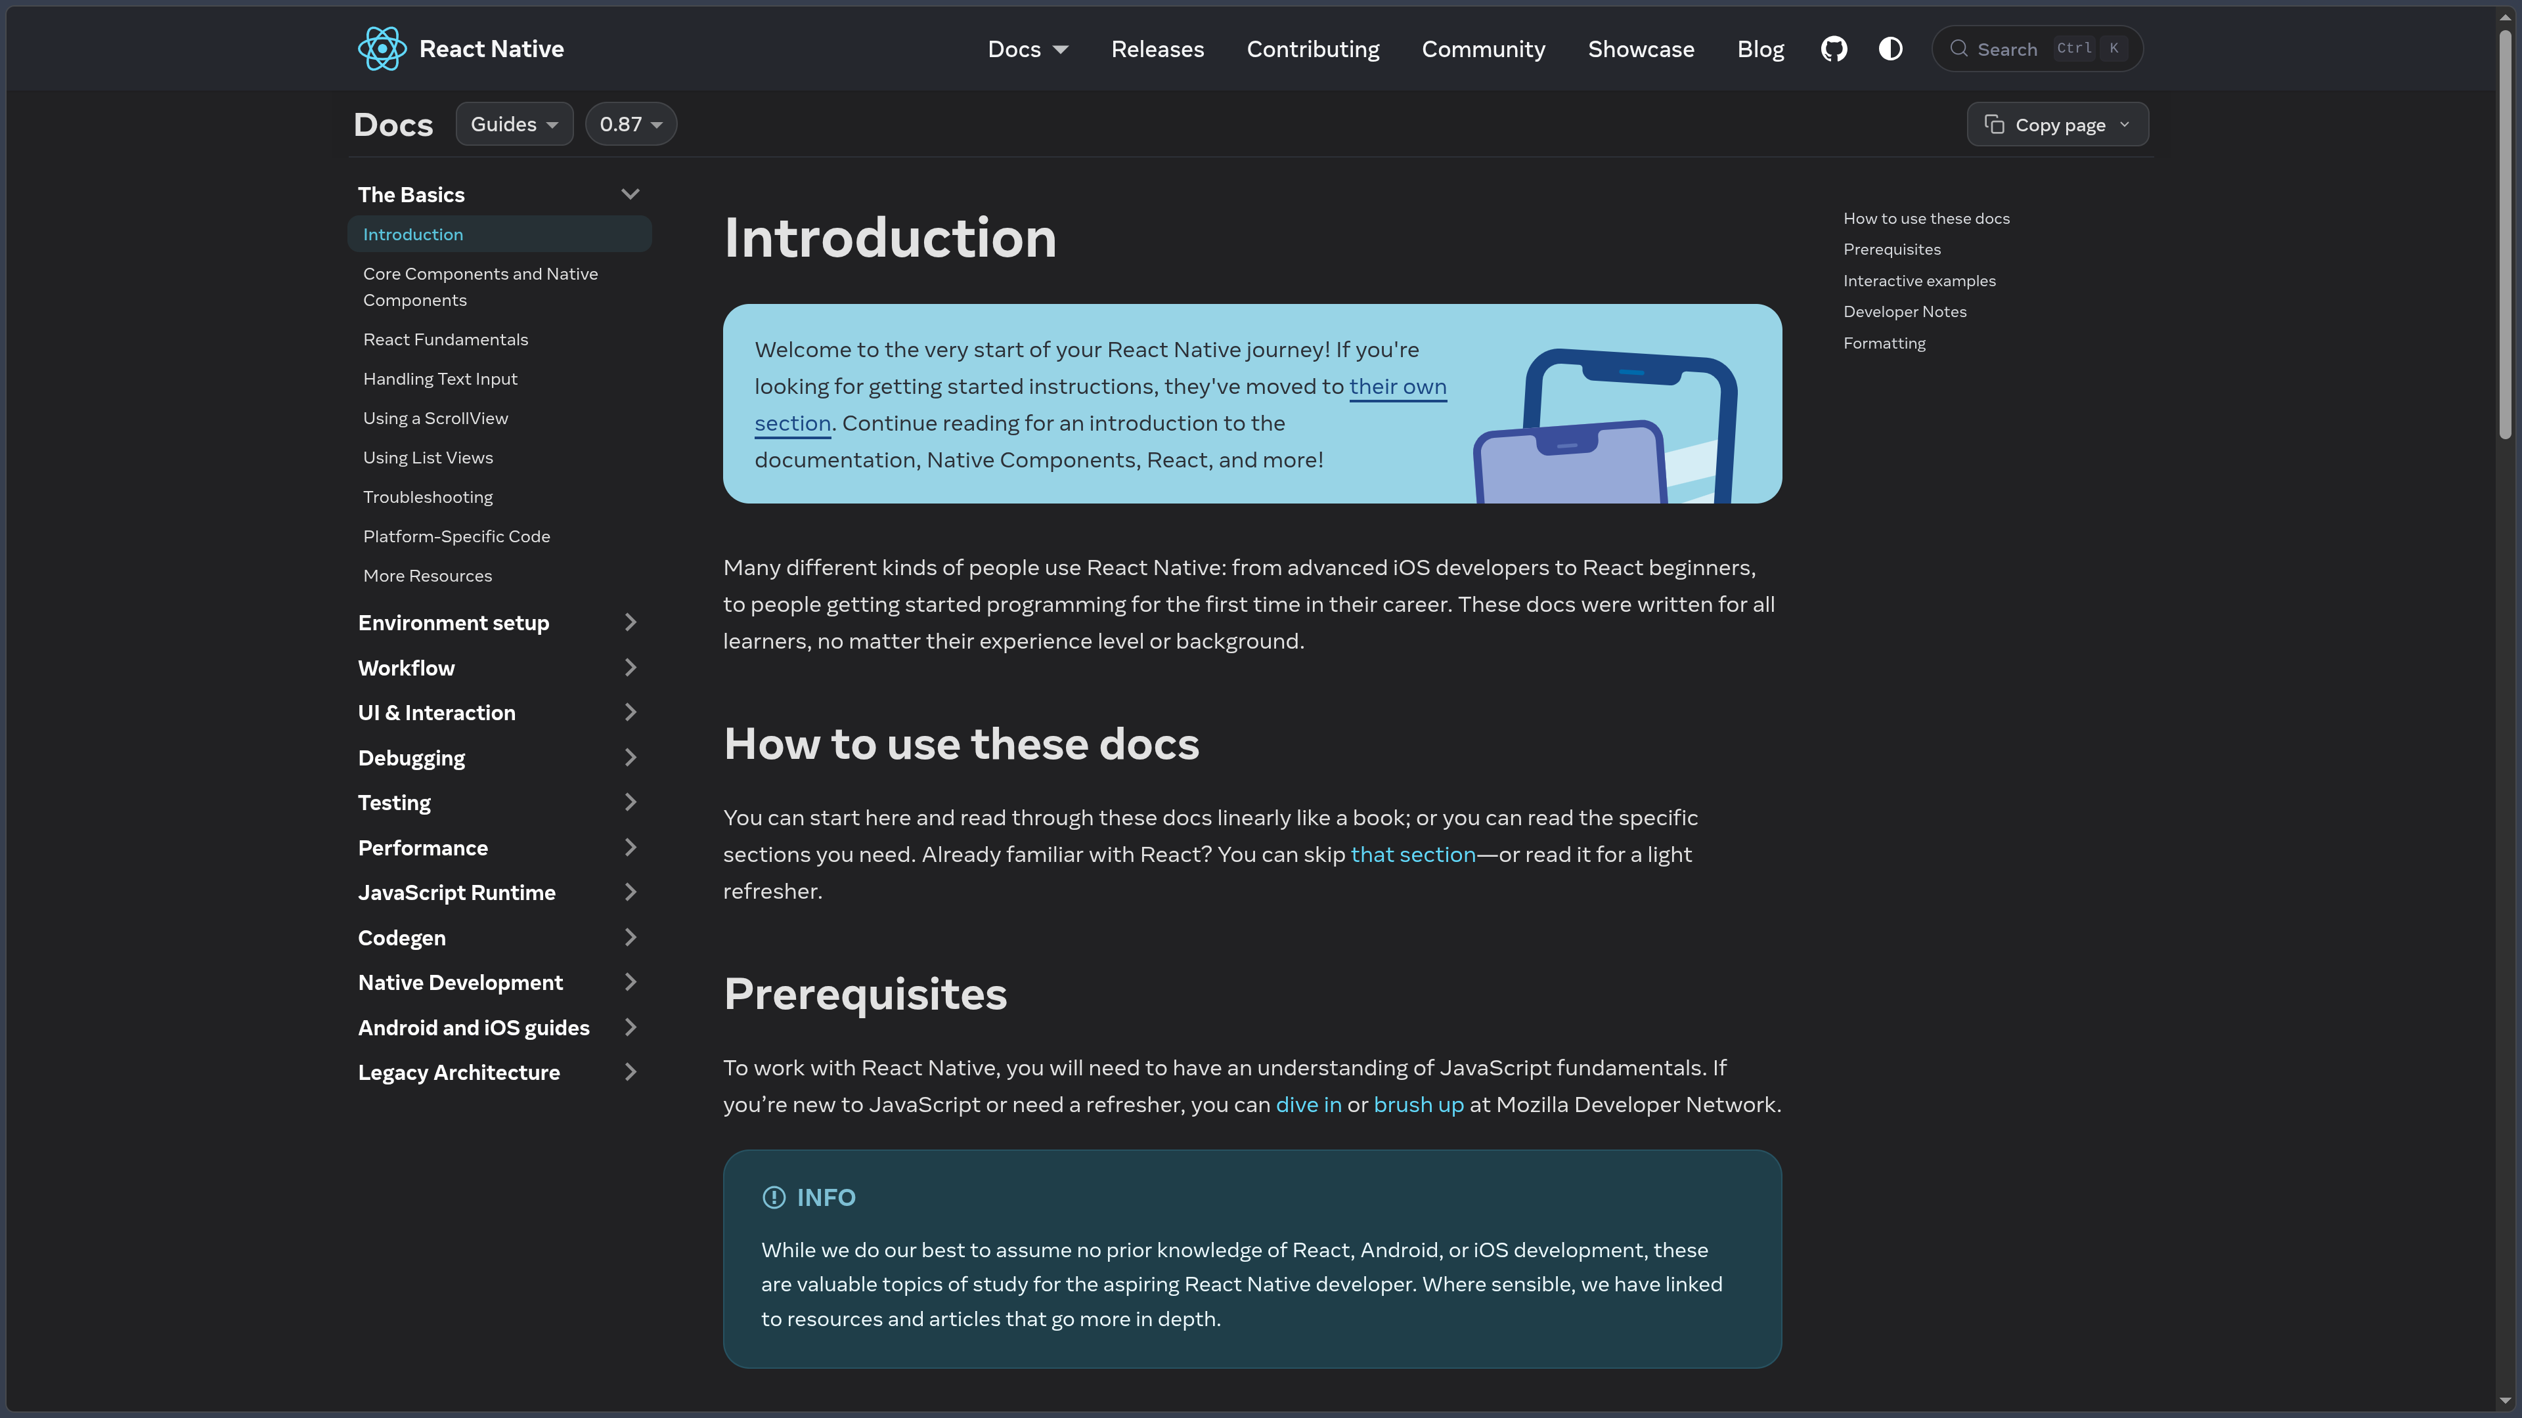This screenshot has height=1418, width=2522.
Task: Select Handling Text Input page
Action: pos(439,379)
